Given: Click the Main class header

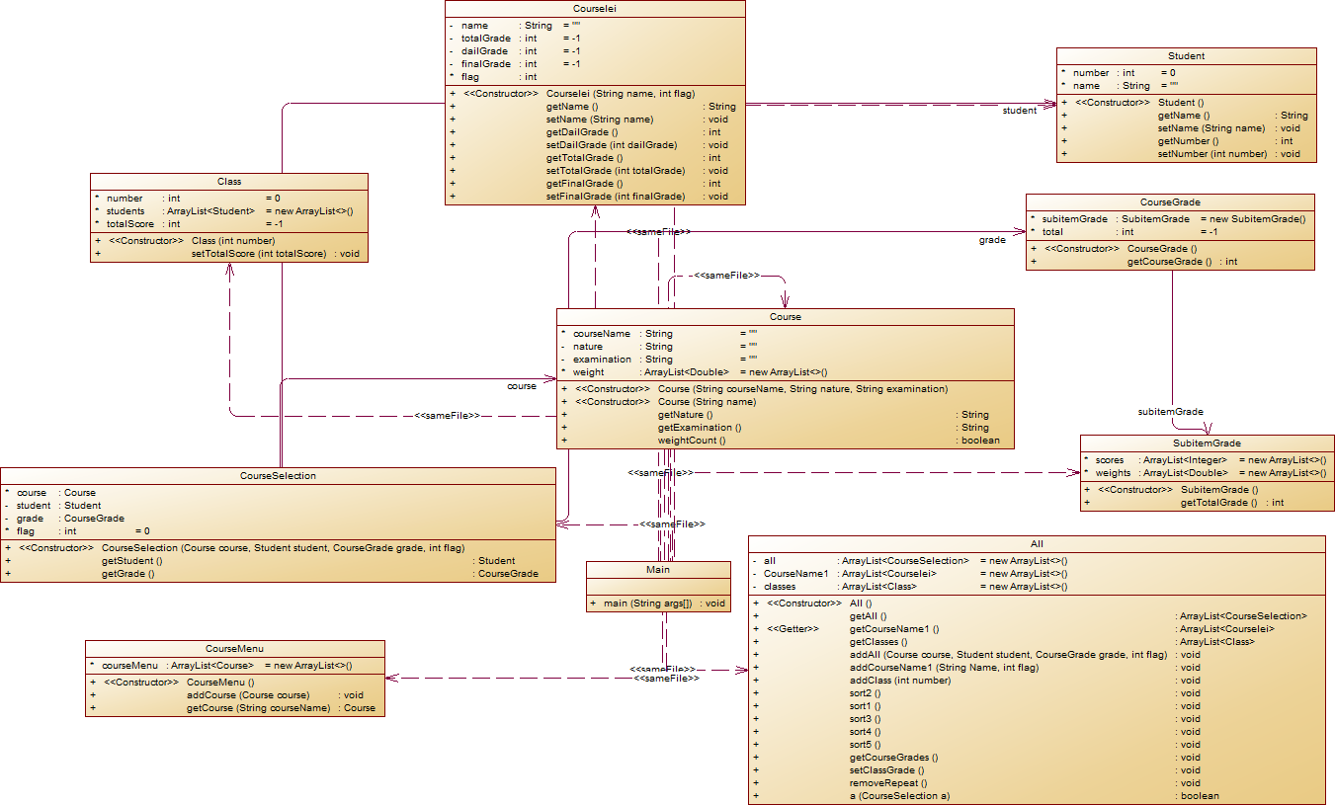Looking at the screenshot, I should pyautogui.click(x=657, y=570).
